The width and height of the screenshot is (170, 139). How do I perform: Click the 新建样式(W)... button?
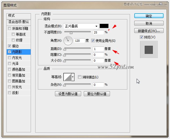coord(149,31)
